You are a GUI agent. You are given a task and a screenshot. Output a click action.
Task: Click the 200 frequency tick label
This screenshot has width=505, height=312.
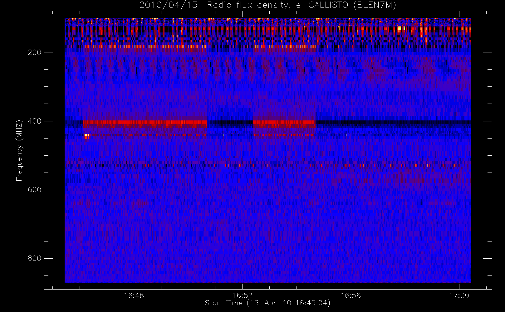34,52
